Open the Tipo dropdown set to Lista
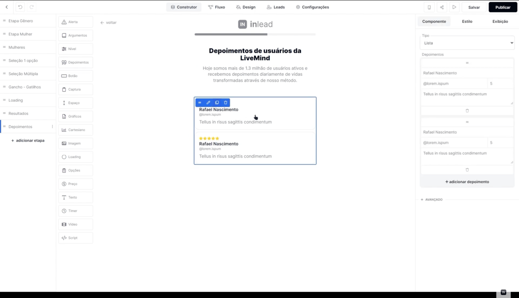 [467, 43]
